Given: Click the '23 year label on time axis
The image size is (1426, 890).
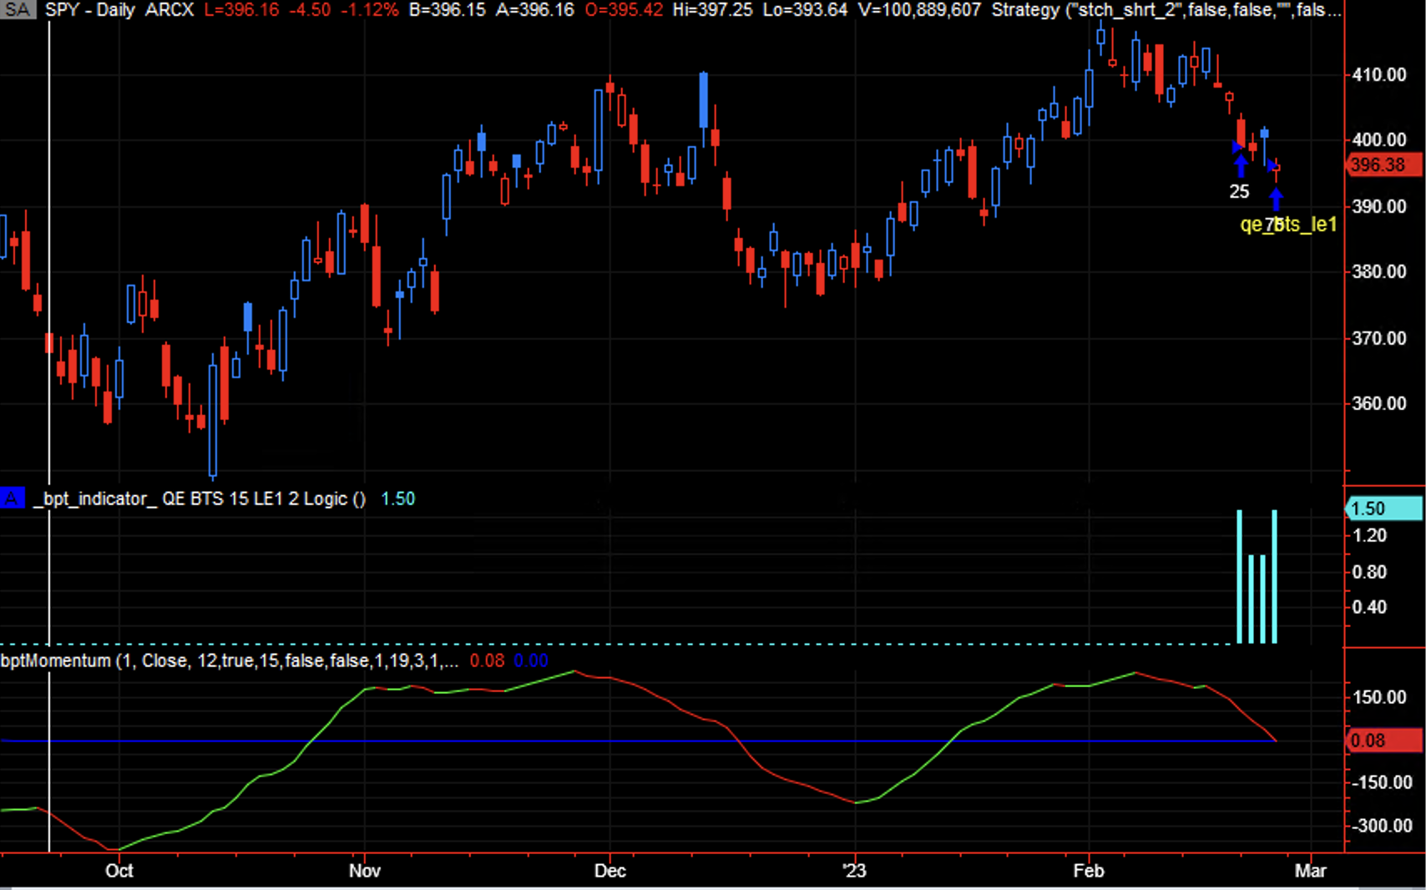Looking at the screenshot, I should tap(854, 871).
